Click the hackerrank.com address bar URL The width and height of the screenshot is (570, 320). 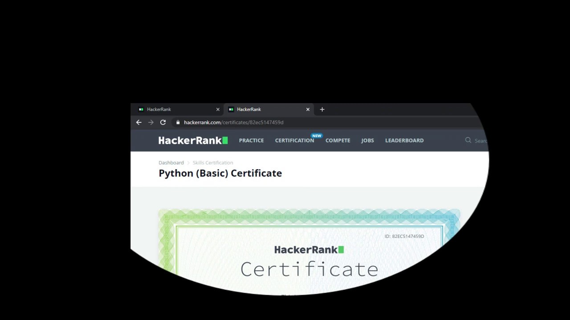(x=233, y=122)
